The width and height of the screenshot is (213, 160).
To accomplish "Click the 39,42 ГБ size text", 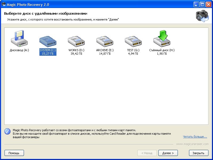I will tap(76, 54).
